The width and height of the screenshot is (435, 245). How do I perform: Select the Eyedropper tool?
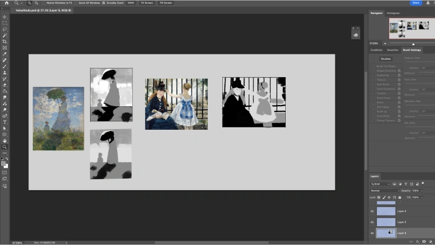[5, 54]
